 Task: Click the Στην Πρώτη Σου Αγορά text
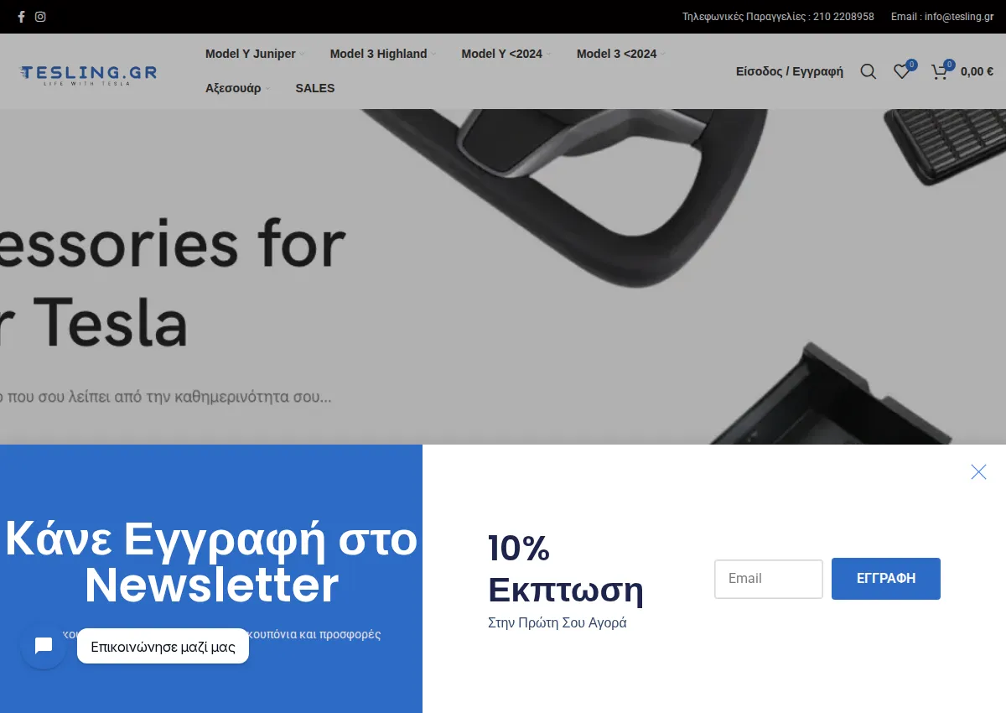pos(557,623)
